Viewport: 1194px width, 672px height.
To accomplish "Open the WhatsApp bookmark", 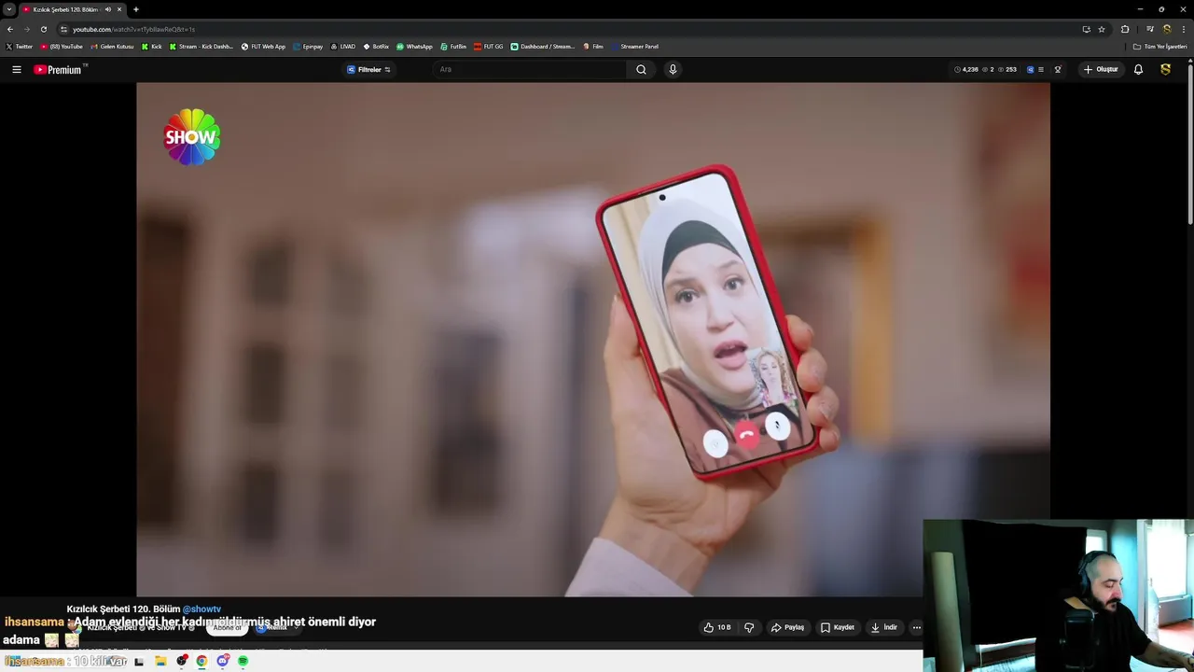I will [414, 47].
